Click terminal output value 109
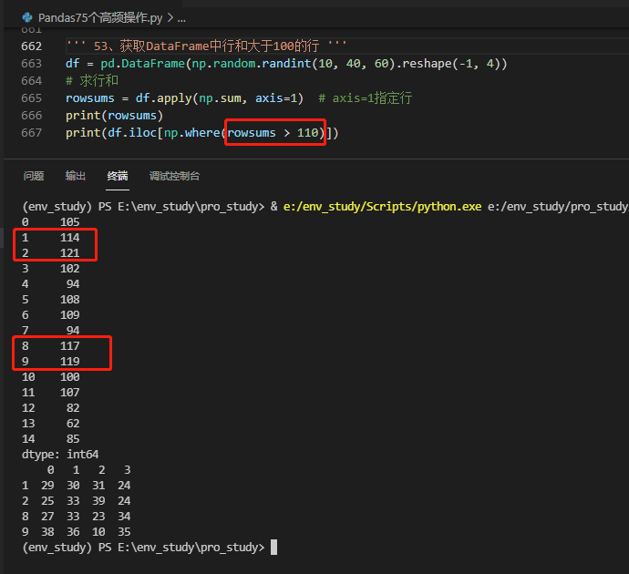The width and height of the screenshot is (629, 574). pyautogui.click(x=70, y=315)
